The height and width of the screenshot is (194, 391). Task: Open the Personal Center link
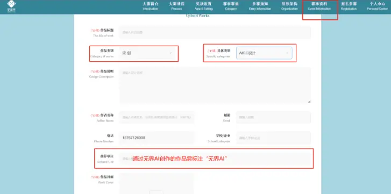tap(377, 6)
